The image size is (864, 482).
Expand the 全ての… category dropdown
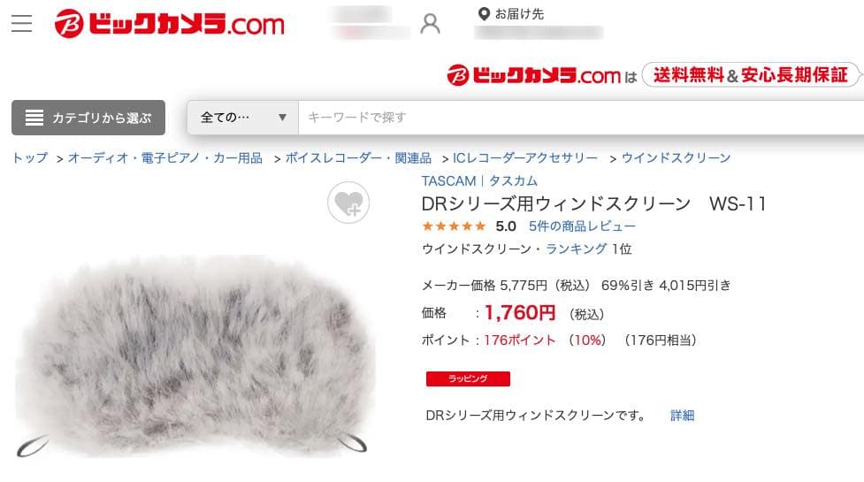pos(242,118)
